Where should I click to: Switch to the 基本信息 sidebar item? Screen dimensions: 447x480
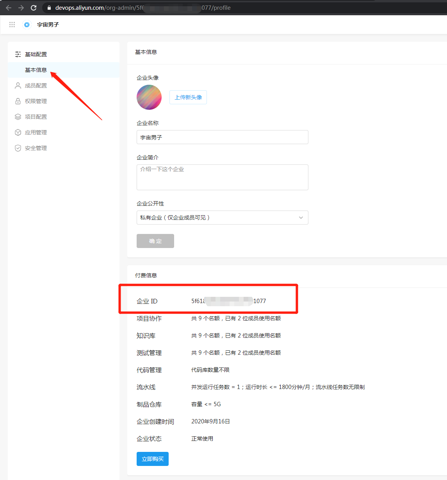tap(36, 70)
